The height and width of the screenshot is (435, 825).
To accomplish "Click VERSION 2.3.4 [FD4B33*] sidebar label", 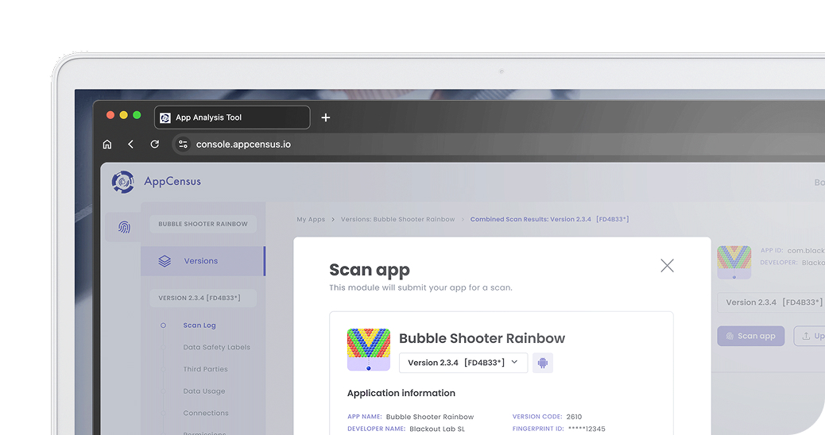I will point(203,298).
